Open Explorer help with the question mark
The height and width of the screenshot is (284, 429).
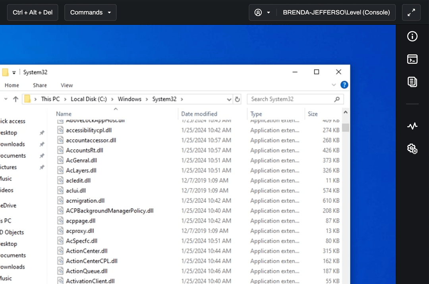(344, 84)
